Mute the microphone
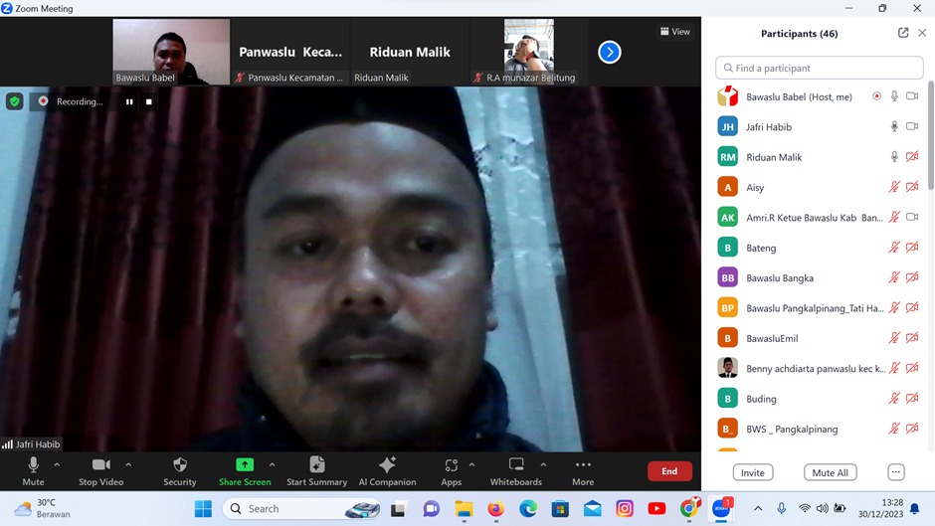 (x=34, y=465)
